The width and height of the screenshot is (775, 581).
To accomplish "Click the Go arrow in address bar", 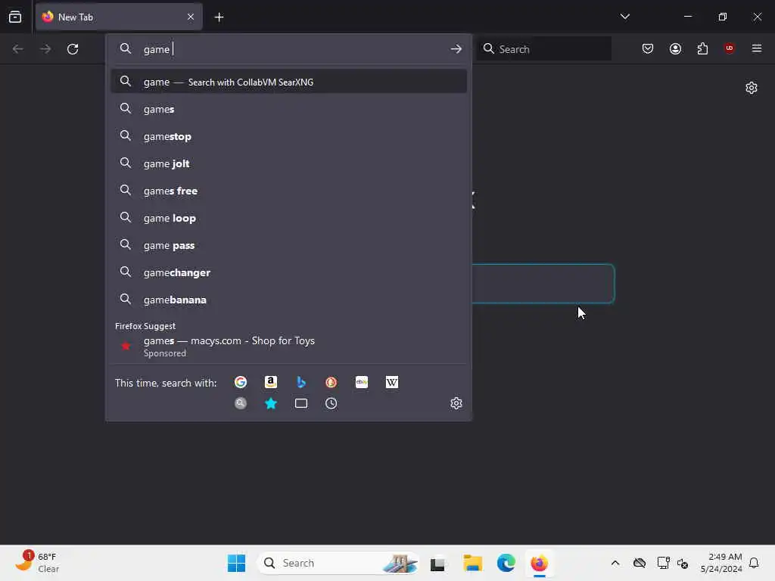I will point(456,49).
